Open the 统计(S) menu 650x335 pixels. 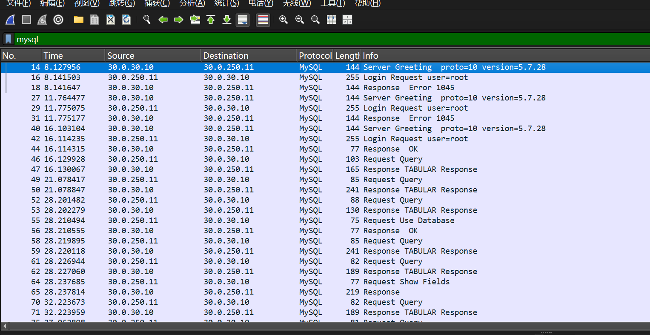pos(226,3)
